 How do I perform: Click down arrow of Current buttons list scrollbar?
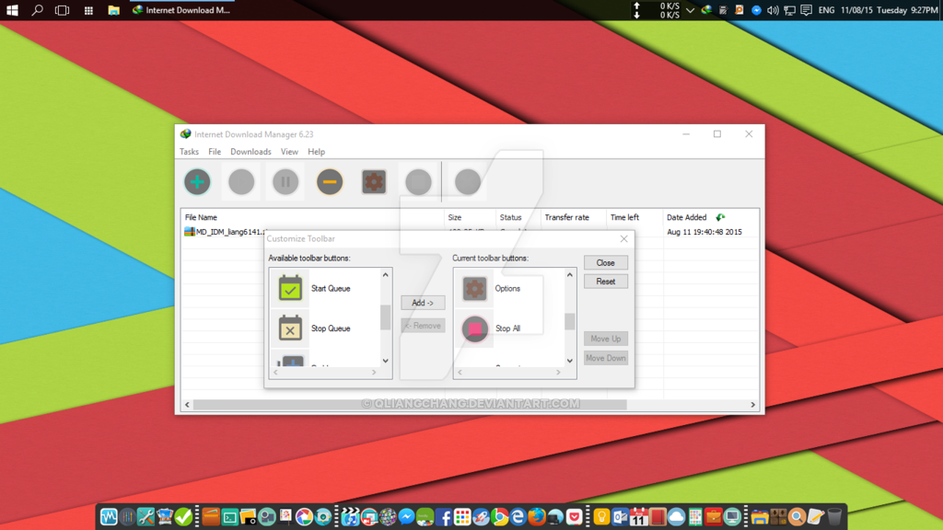(x=569, y=361)
